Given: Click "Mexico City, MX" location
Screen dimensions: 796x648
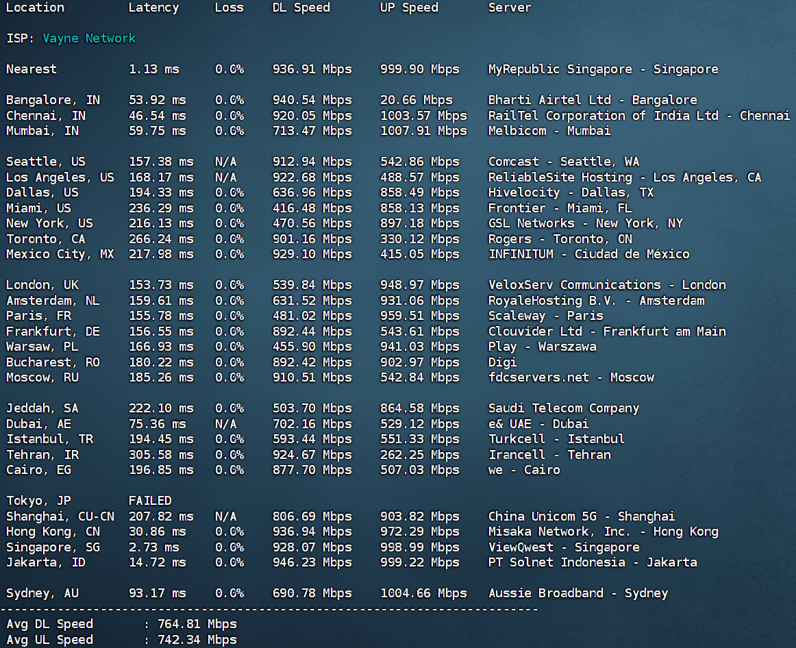Looking at the screenshot, I should (x=60, y=254).
